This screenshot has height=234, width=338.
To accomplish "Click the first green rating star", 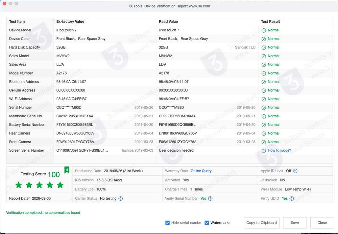I will (19, 185).
